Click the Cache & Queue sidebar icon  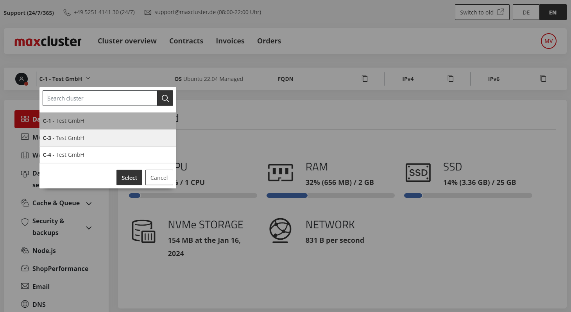(x=25, y=203)
